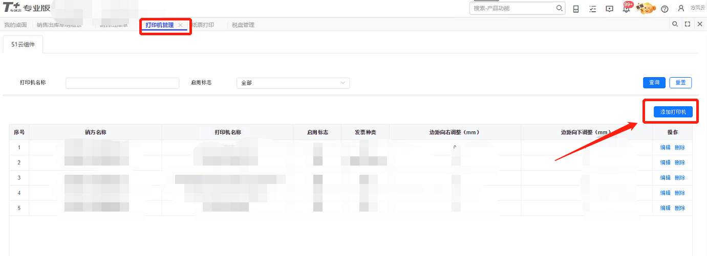Focus the 打印机名称 input field
Screen dimensions: 707x256
pos(122,83)
